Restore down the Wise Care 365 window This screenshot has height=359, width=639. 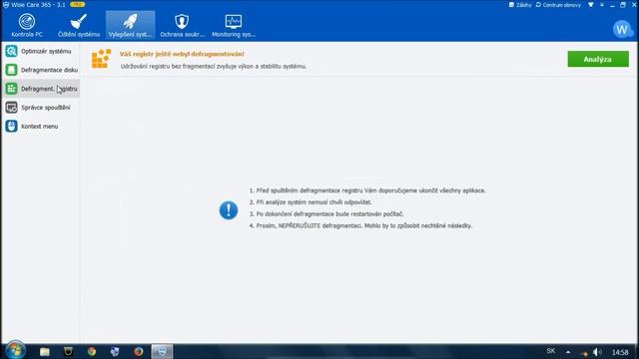tap(623, 5)
